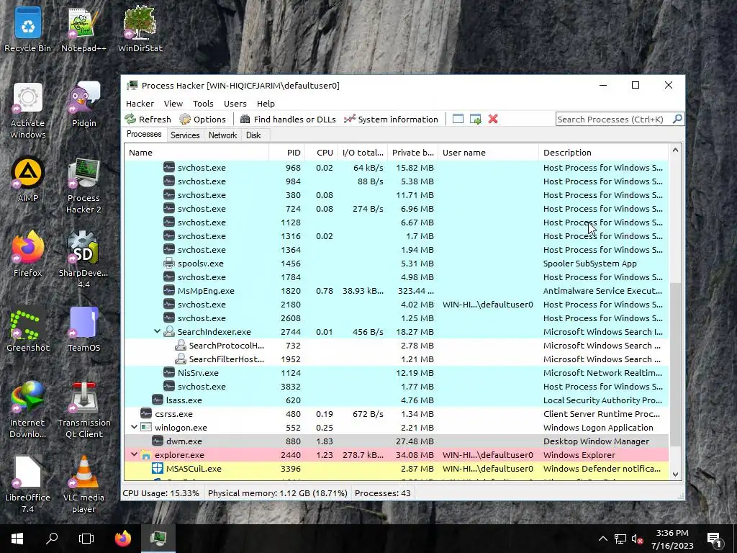The image size is (737, 553).
Task: Collapse the SearchIndexer.exe tree node
Action: [x=158, y=331]
